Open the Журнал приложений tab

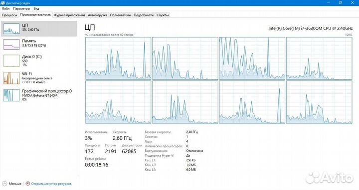pyautogui.click(x=69, y=15)
